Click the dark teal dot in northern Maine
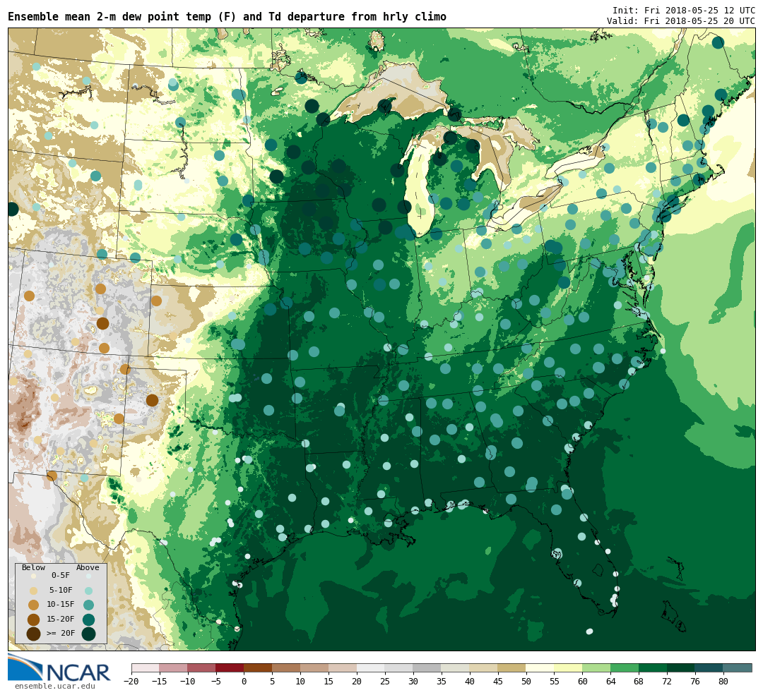 [x=718, y=43]
